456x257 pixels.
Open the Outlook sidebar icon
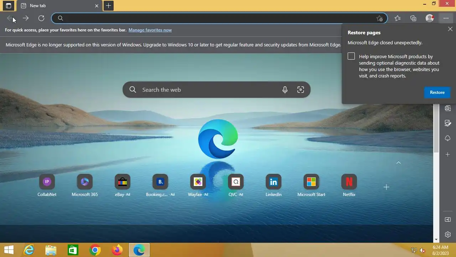(448, 108)
